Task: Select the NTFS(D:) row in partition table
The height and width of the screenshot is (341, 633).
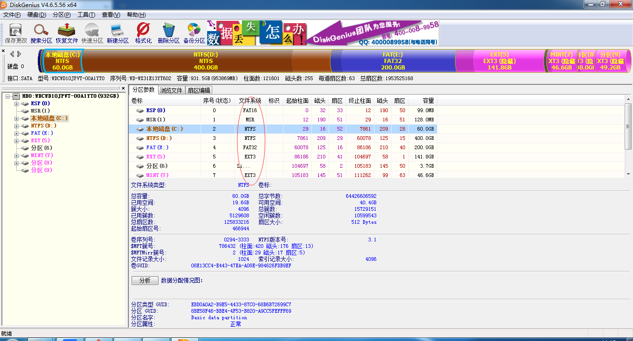Action: coord(283,138)
